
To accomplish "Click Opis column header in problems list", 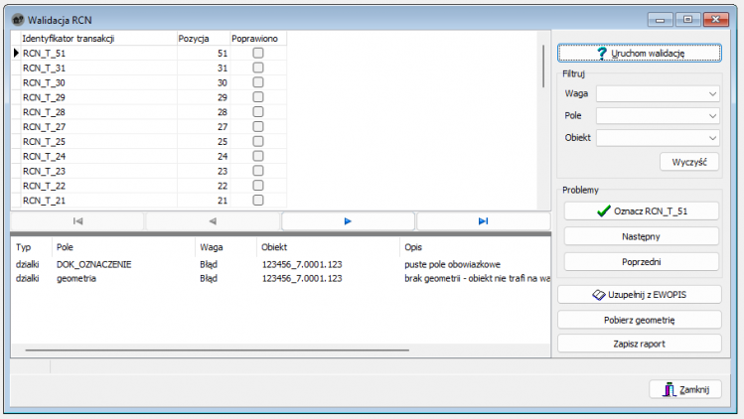I will 475,247.
